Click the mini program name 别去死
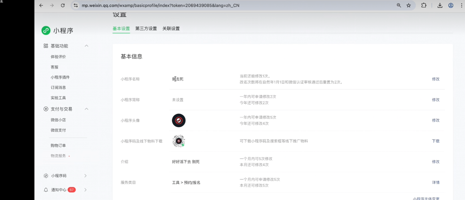 point(178,79)
